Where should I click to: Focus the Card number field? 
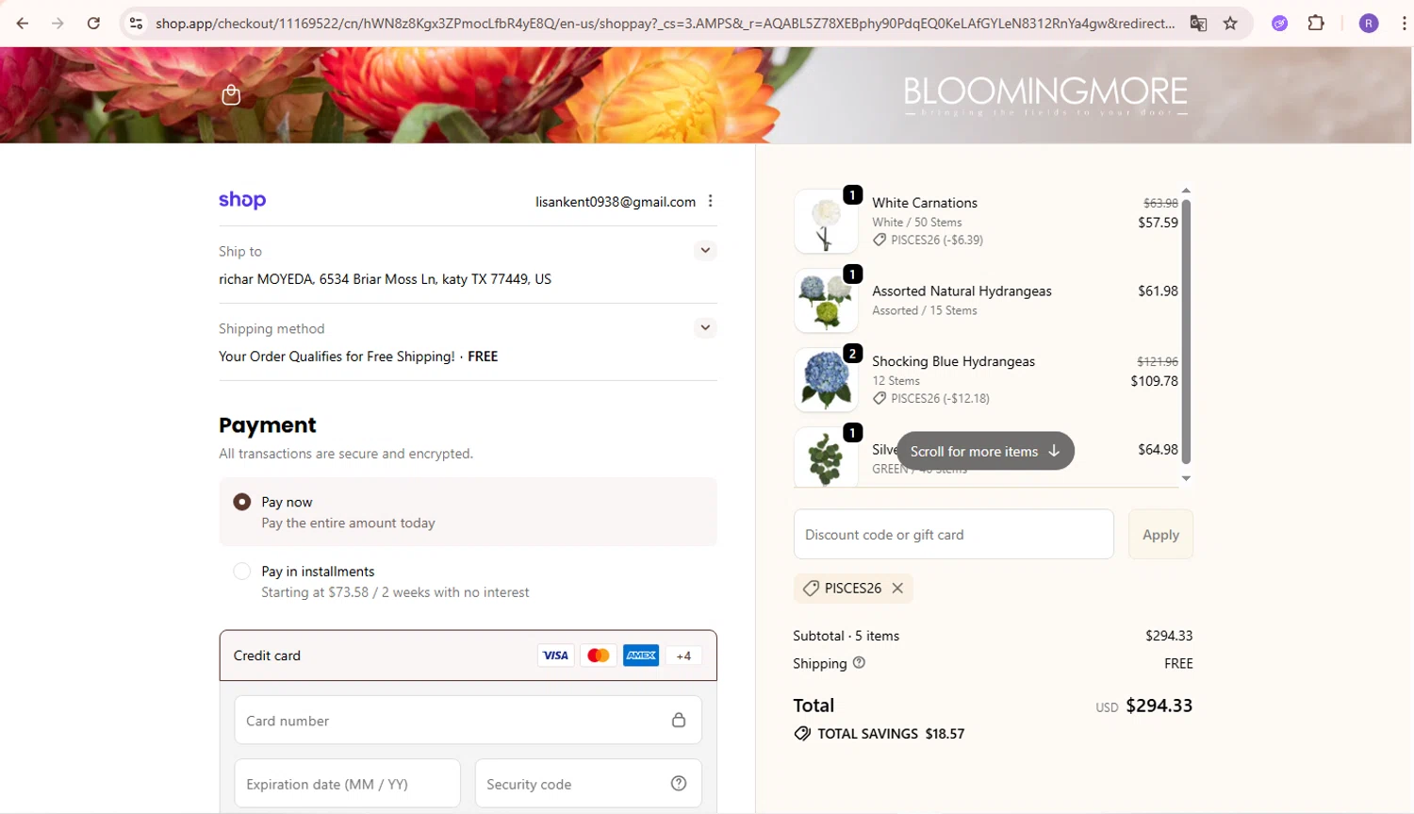[x=468, y=720]
